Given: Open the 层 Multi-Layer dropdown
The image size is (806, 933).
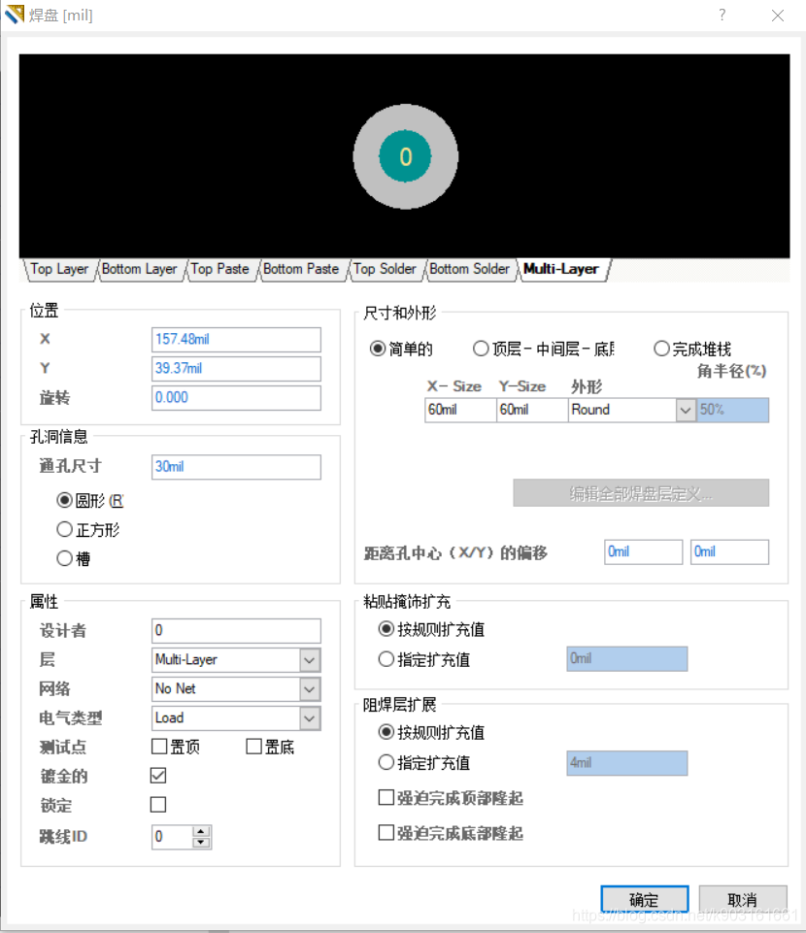Looking at the screenshot, I should pos(313,659).
